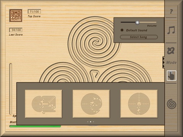Enable the Default Sound radio button
This screenshot has width=183, height=137.
tap(122, 30)
